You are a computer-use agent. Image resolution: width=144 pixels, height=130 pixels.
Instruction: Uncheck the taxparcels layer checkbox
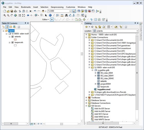pos(12,42)
